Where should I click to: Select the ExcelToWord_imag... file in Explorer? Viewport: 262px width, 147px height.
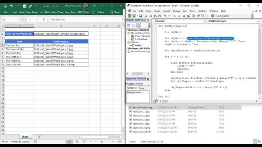tap(143, 108)
